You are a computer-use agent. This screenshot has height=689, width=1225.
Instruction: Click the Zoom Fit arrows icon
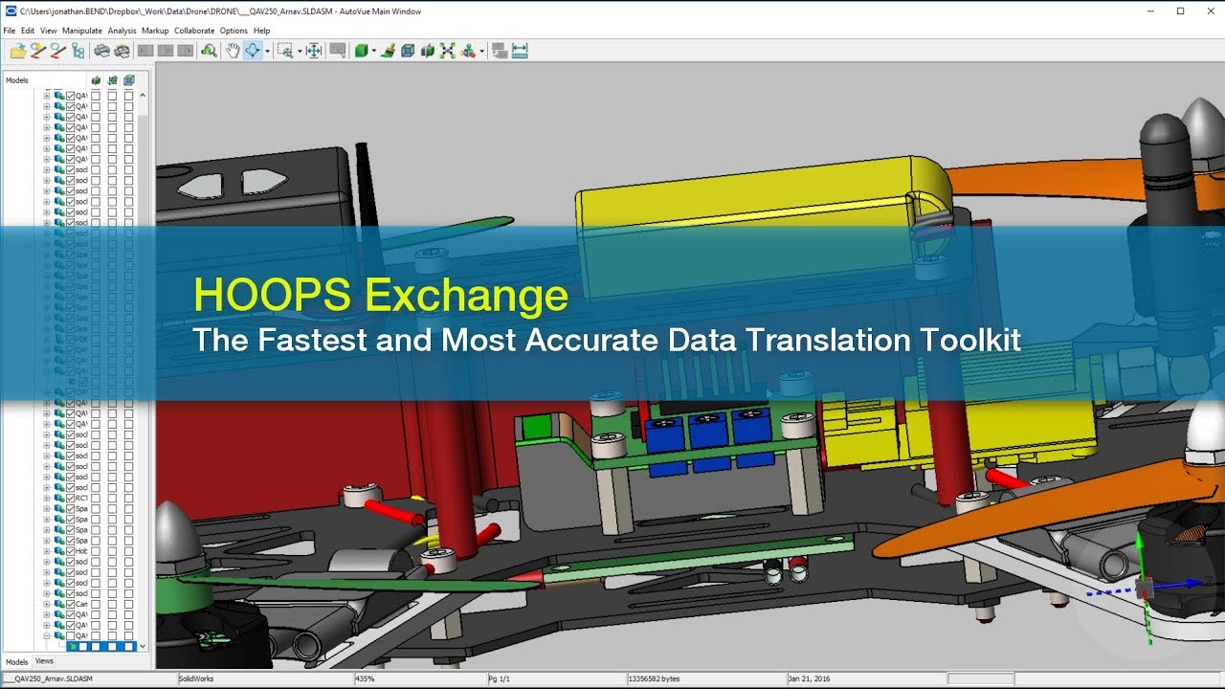click(x=313, y=51)
